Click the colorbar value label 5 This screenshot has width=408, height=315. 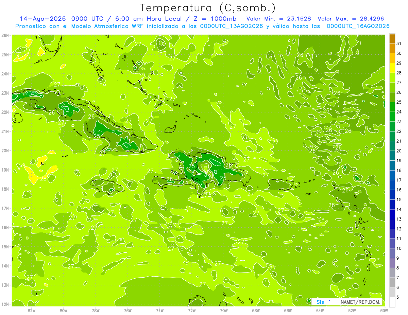pyautogui.click(x=398, y=297)
